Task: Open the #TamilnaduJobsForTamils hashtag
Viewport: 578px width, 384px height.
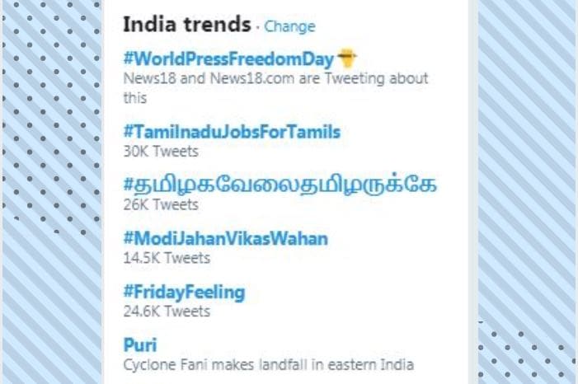Action: click(232, 132)
